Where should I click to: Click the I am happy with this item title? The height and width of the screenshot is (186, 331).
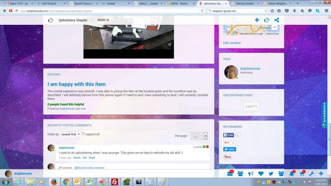click(x=77, y=84)
